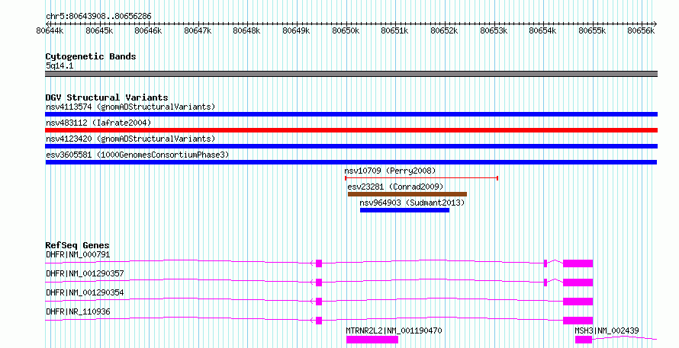Click the large right exon of DHFR NM_001290357
679x348 pixels.
[x=578, y=283]
